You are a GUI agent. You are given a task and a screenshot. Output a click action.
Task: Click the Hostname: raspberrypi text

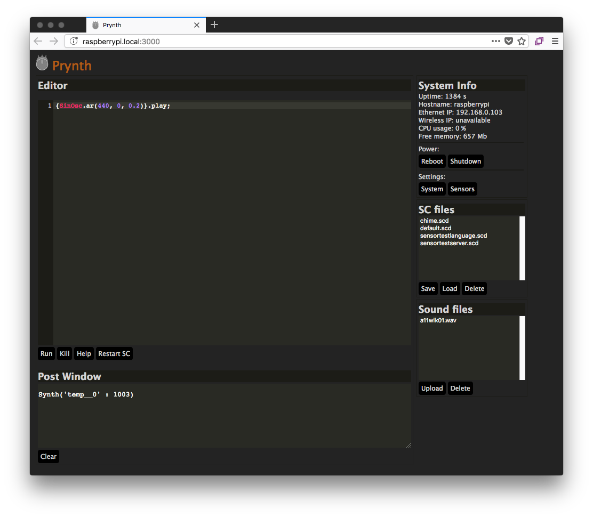454,104
